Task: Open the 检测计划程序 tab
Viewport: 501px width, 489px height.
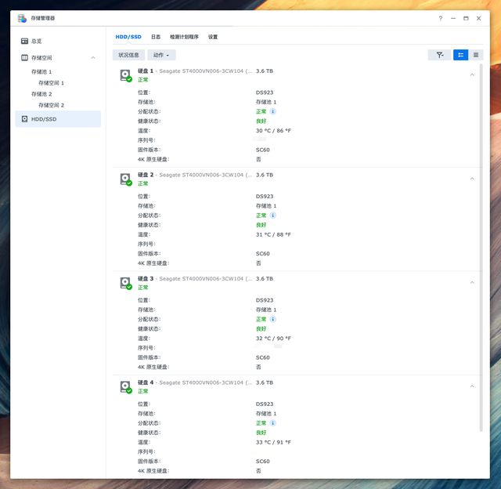Action: pyautogui.click(x=184, y=37)
